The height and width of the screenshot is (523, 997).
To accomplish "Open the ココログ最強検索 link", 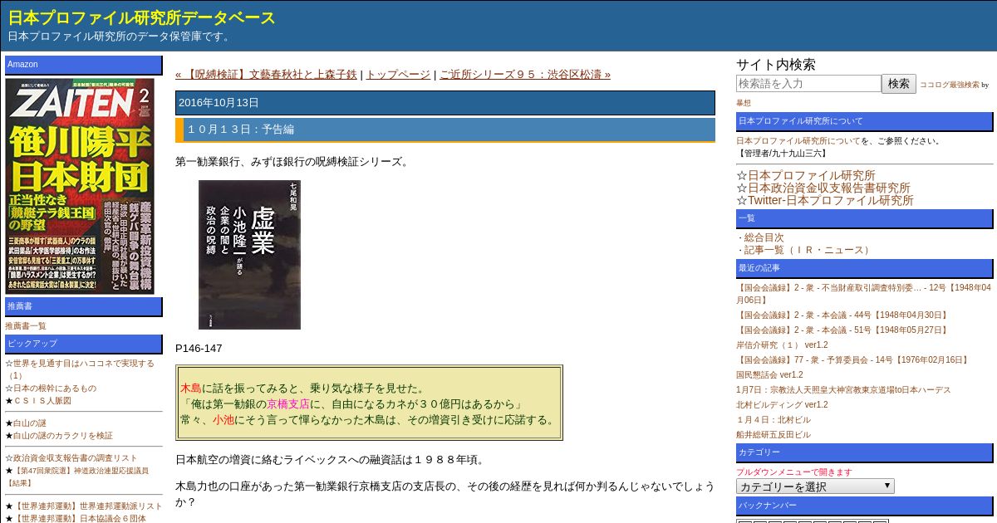I will click(x=950, y=85).
